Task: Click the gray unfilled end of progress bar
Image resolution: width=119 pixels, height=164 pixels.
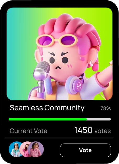Action: click(x=99, y=119)
